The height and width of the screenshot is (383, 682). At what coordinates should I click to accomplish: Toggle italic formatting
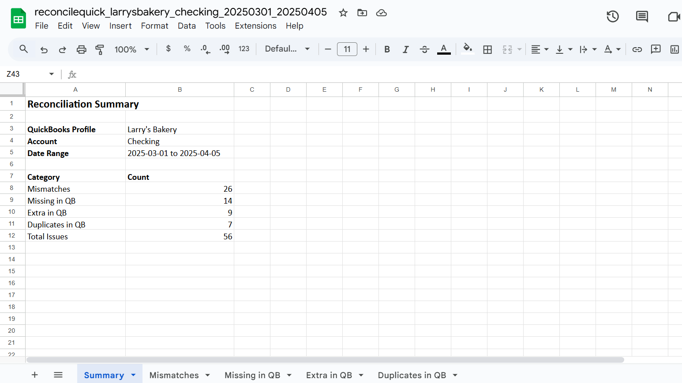click(405, 49)
